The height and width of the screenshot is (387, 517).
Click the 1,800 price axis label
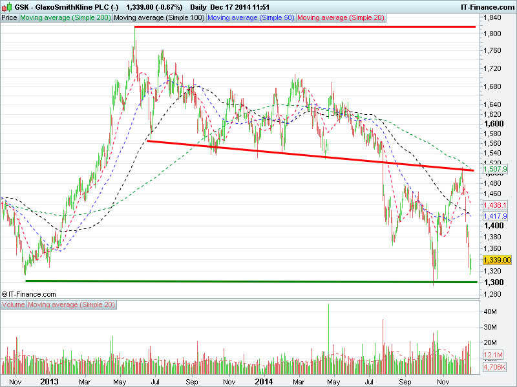(492, 34)
